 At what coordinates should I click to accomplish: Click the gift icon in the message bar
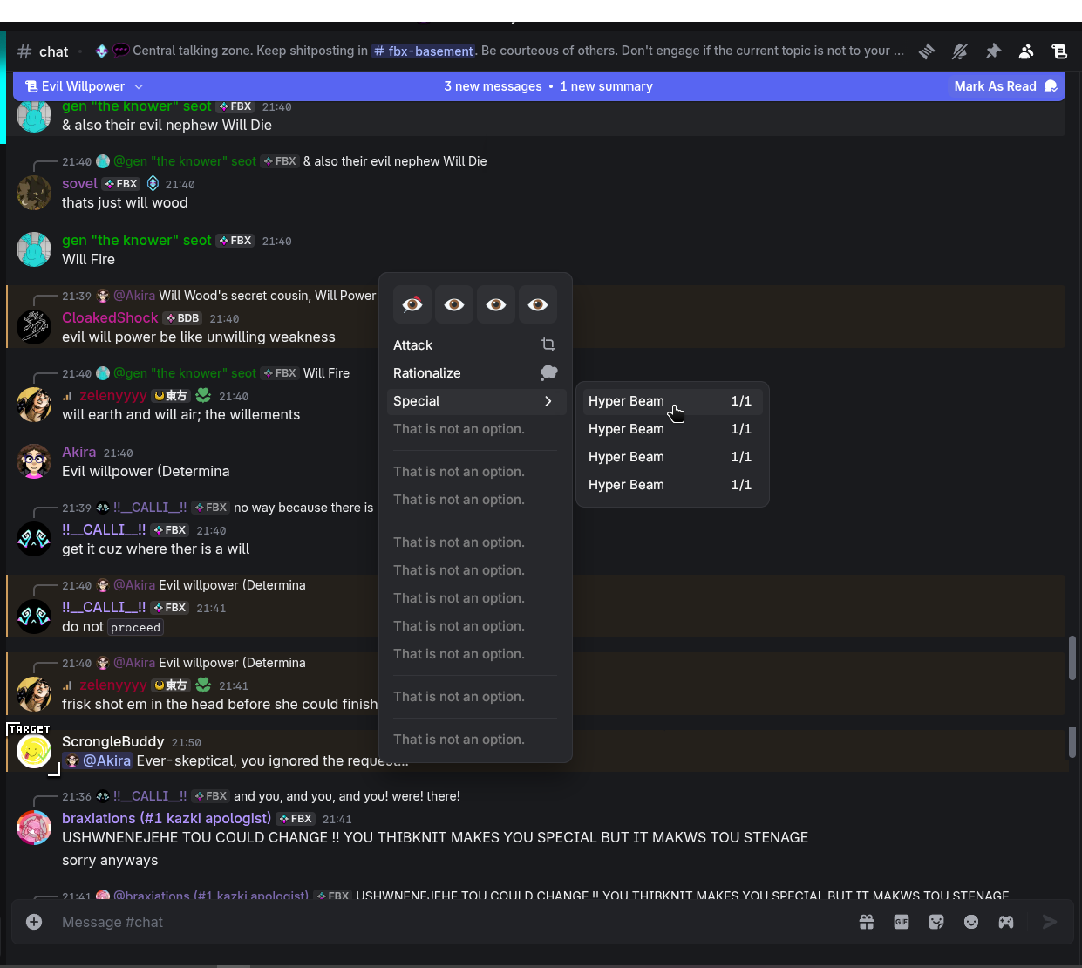click(867, 922)
